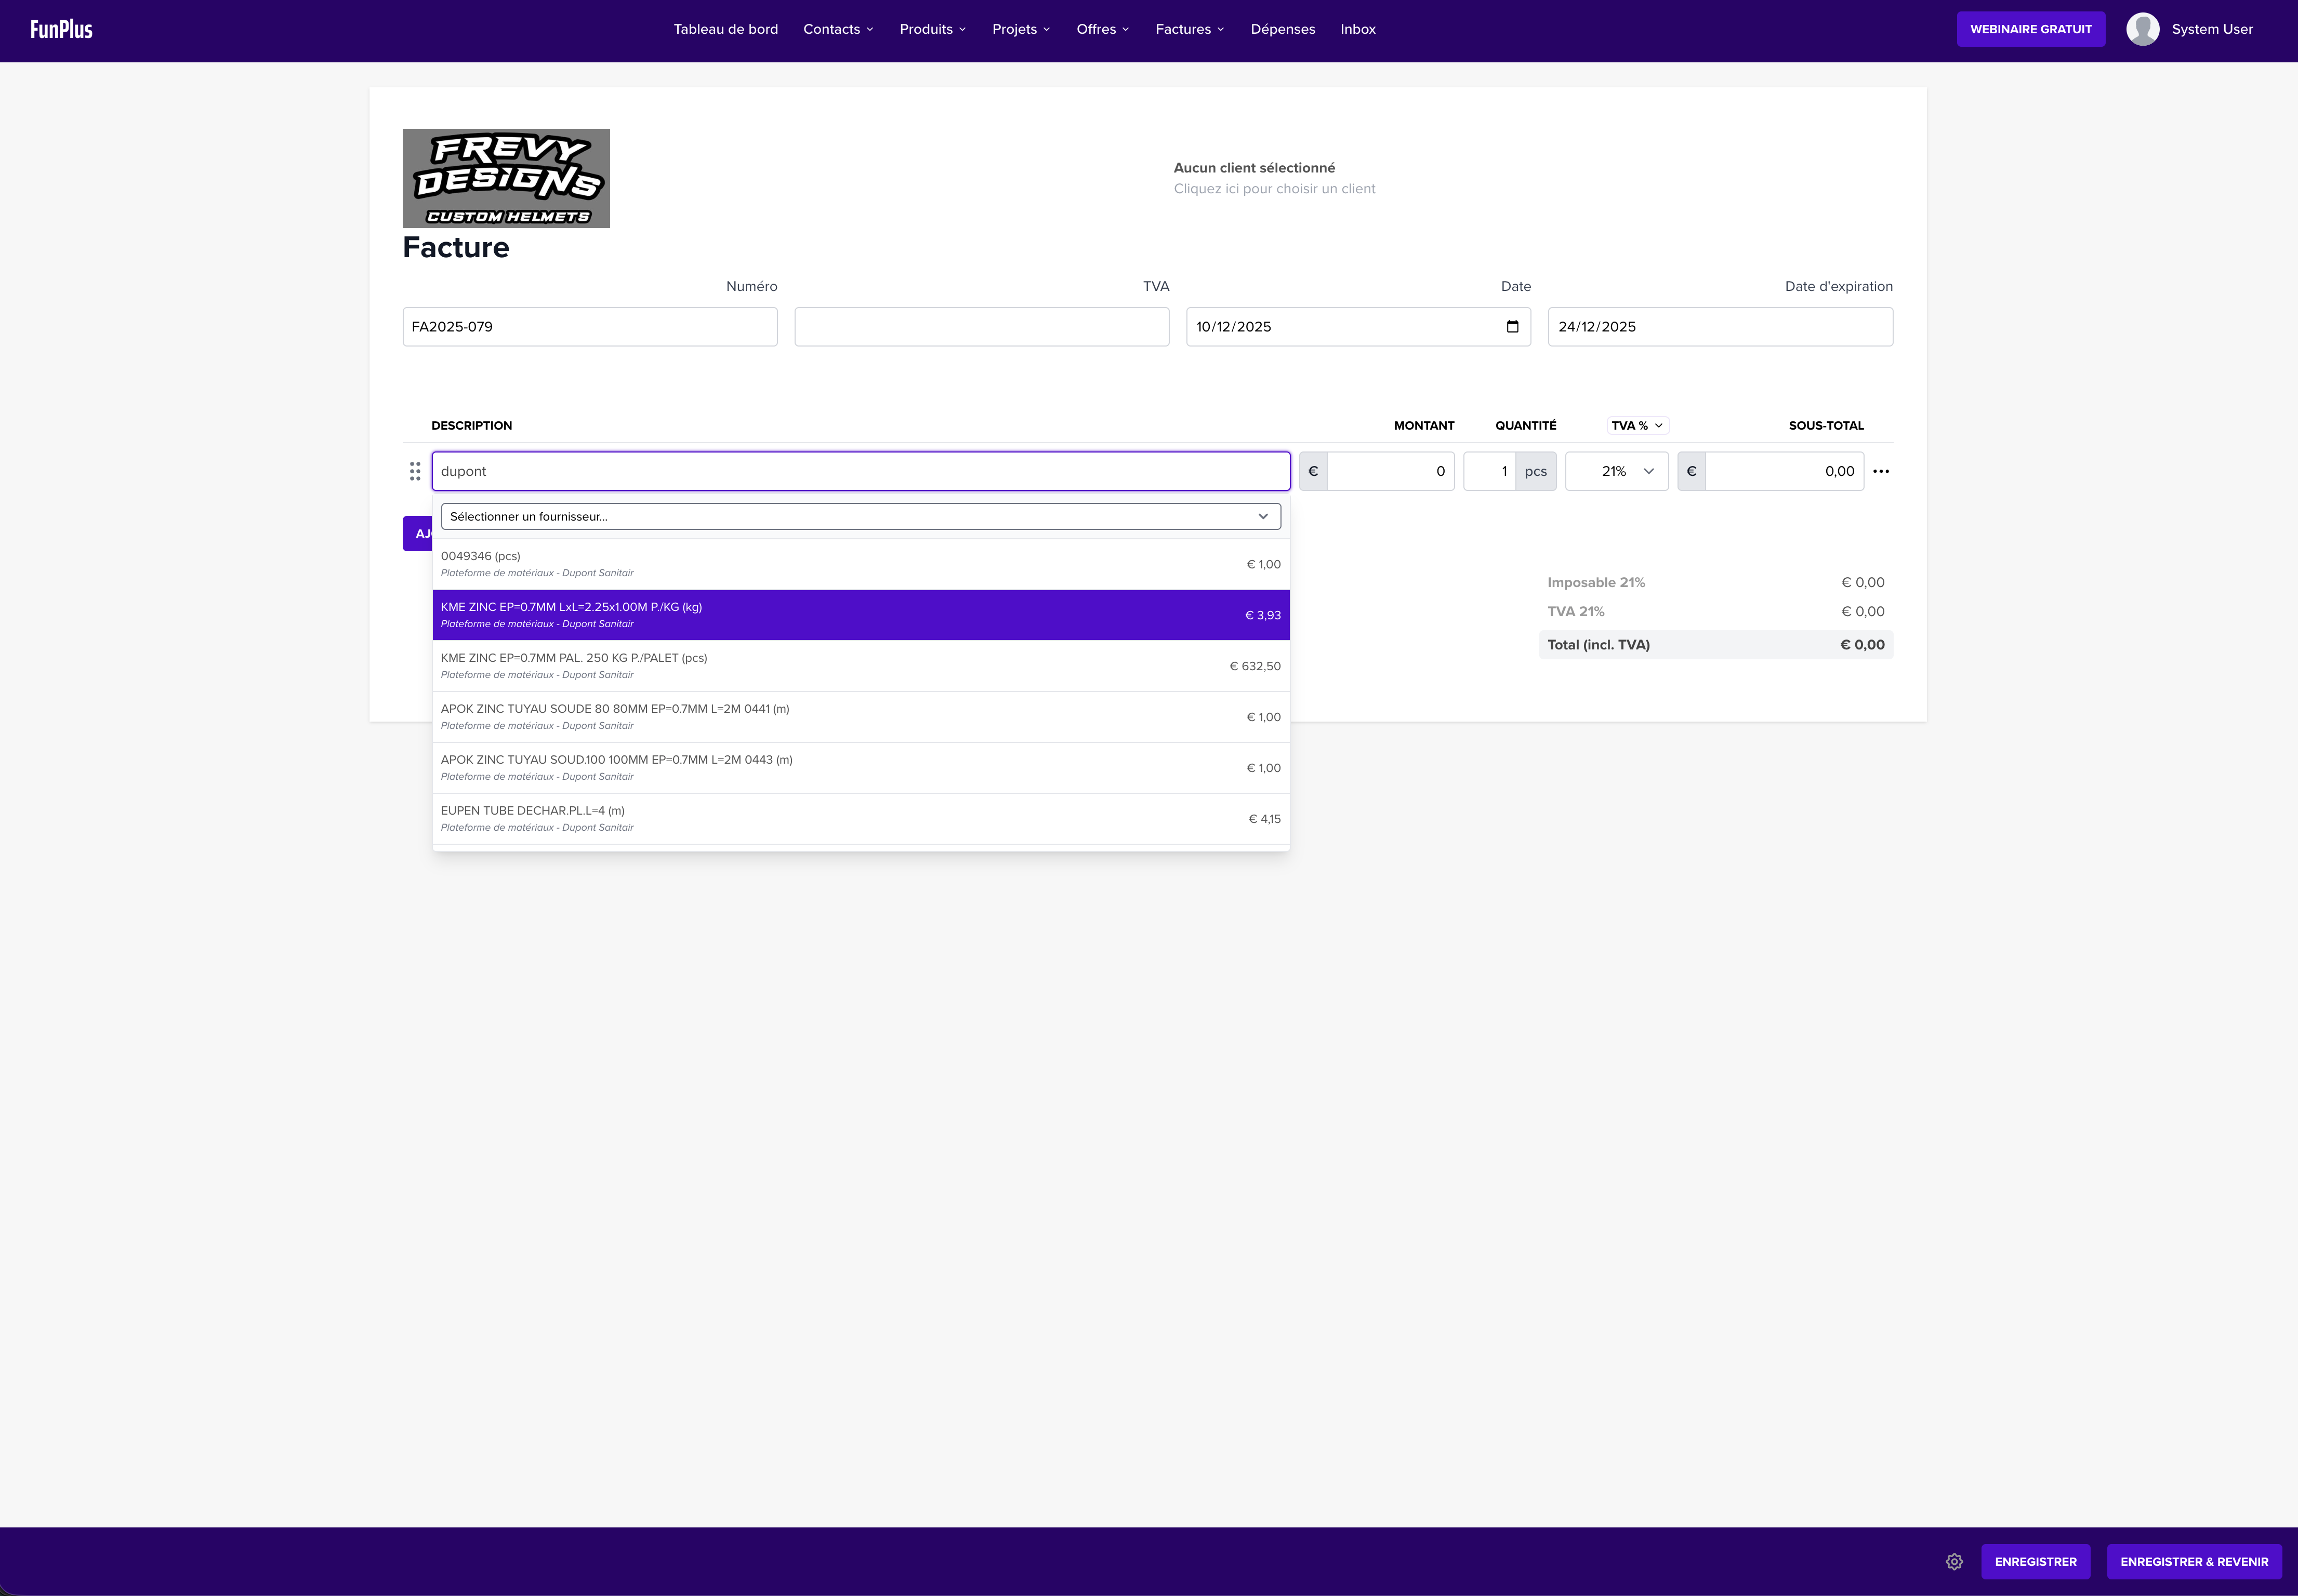Click the drag handle on the line item

click(415, 471)
